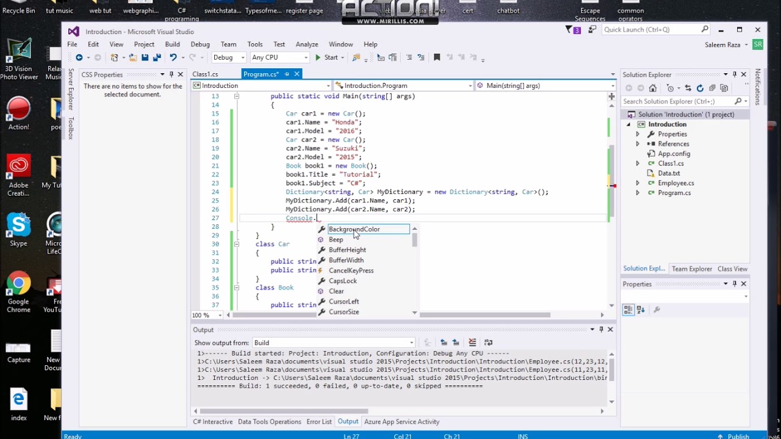Click Sync with Active Document icon

pos(688,88)
